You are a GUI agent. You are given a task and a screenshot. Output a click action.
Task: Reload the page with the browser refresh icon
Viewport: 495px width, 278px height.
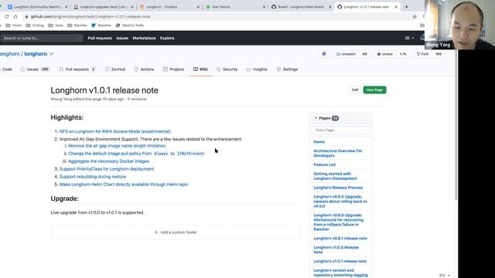point(7,16)
